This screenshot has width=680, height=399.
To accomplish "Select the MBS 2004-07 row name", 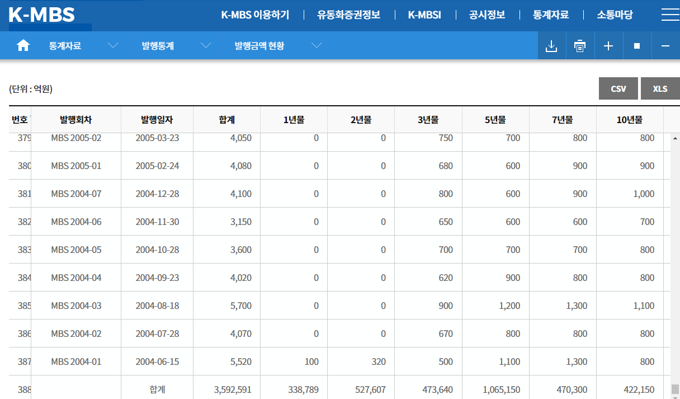I will pyautogui.click(x=76, y=194).
